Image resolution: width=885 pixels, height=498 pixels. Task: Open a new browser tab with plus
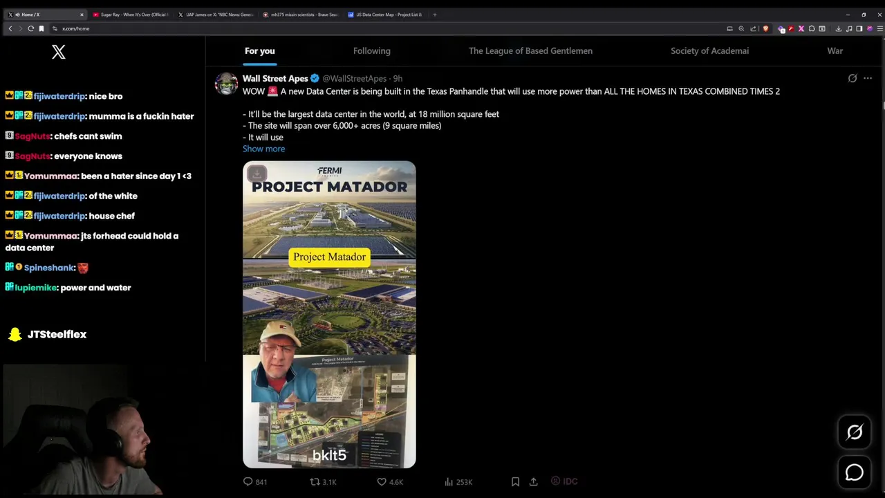434,15
